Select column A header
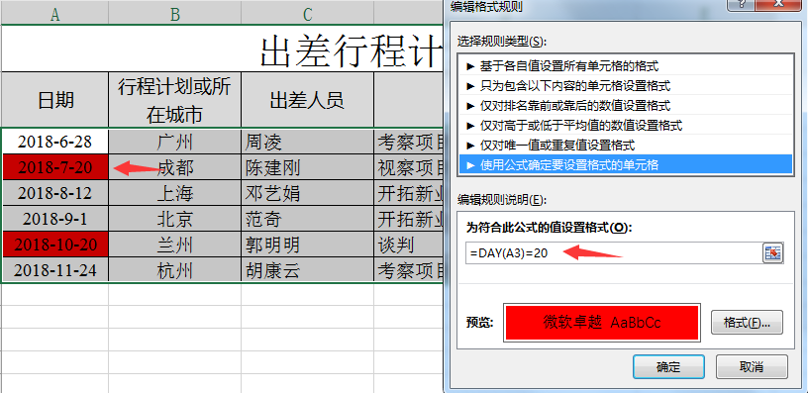Viewport: 808px width, 393px height. click(x=54, y=15)
